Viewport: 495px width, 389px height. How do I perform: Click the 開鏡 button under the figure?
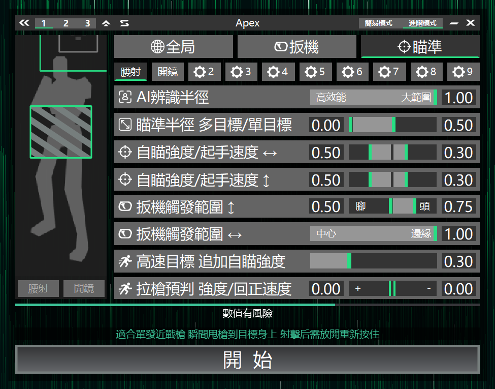[84, 289]
